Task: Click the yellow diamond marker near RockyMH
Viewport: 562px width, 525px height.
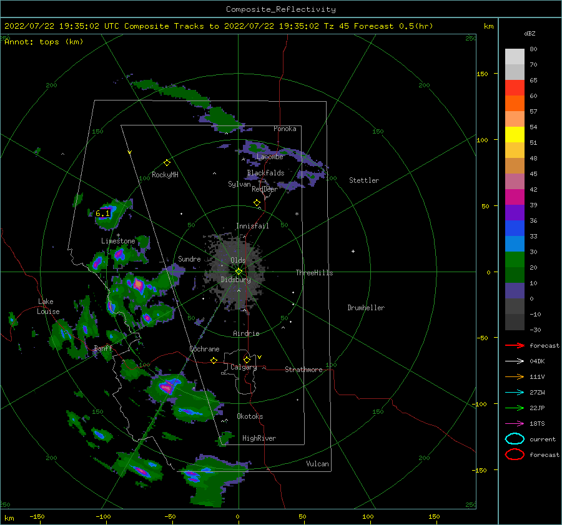Action: [x=167, y=163]
